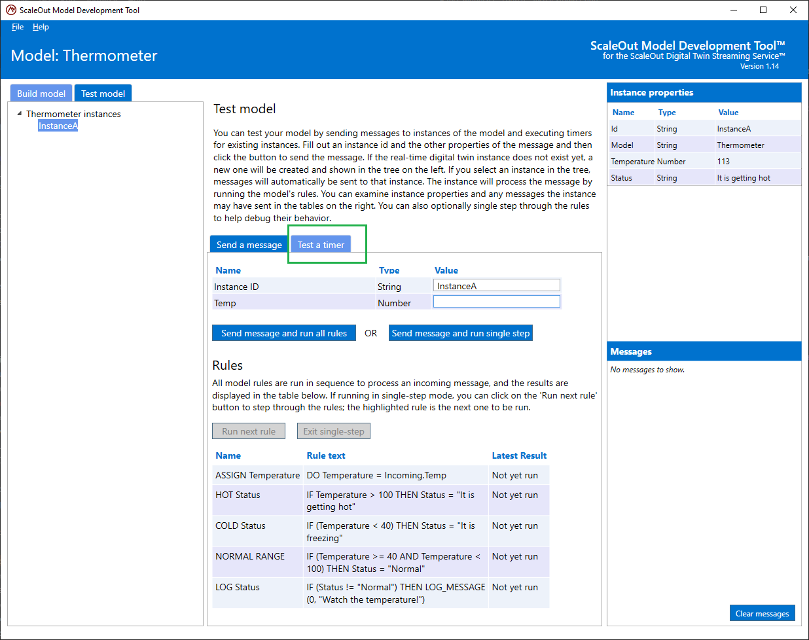This screenshot has height=640, width=809.
Task: Click Send message and run single step
Action: (461, 333)
